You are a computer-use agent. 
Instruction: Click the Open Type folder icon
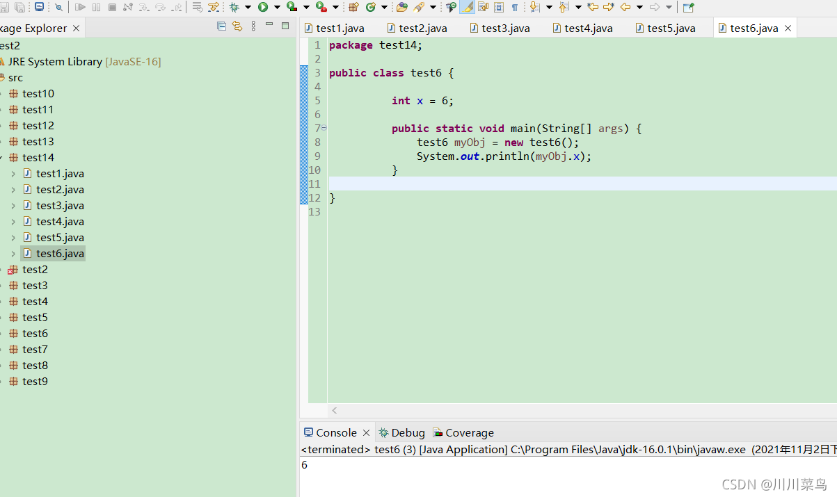(402, 7)
